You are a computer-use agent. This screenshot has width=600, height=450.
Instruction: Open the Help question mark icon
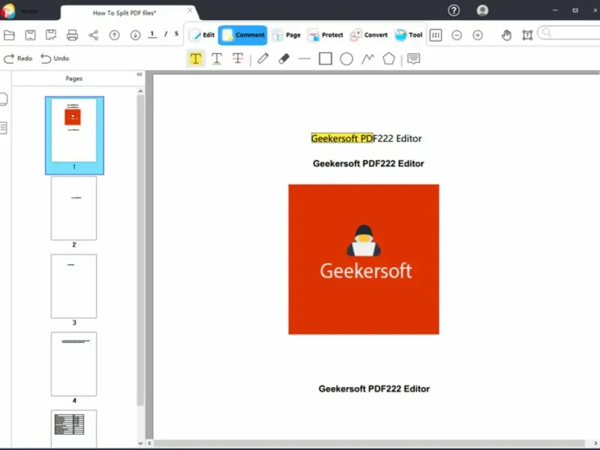[454, 10]
